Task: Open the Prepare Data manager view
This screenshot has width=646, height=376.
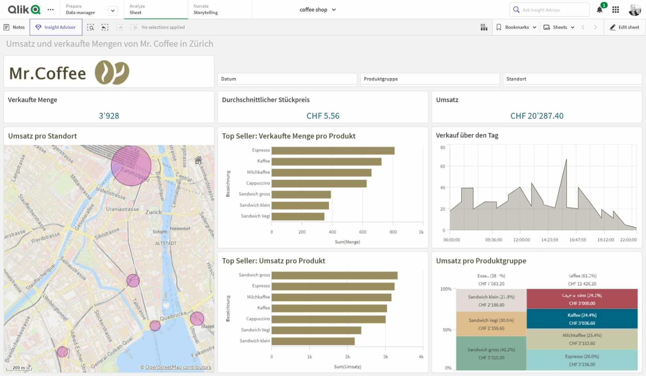Action: [80, 9]
